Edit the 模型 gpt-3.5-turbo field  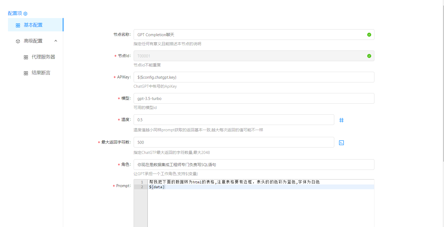[x=254, y=98]
